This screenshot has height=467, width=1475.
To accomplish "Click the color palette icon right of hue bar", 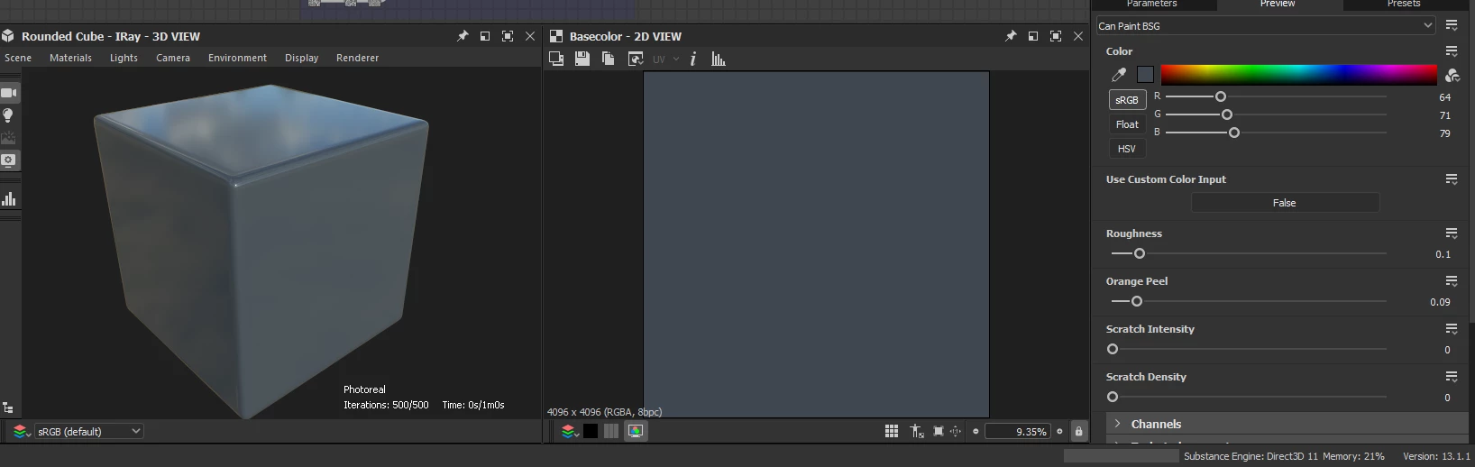I will point(1452,75).
